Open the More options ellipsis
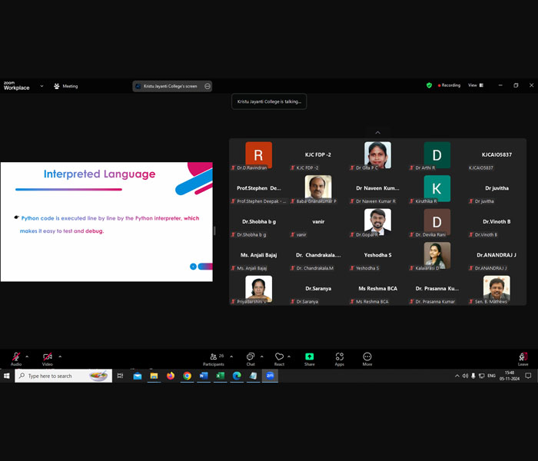Viewport: 538px width, 461px height. coord(367,358)
